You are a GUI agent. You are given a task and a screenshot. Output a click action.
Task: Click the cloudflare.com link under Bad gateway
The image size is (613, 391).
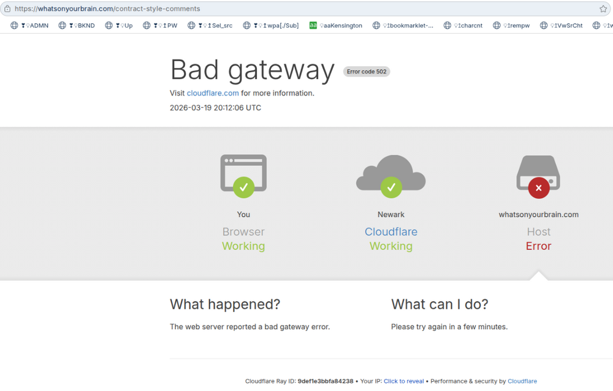213,93
